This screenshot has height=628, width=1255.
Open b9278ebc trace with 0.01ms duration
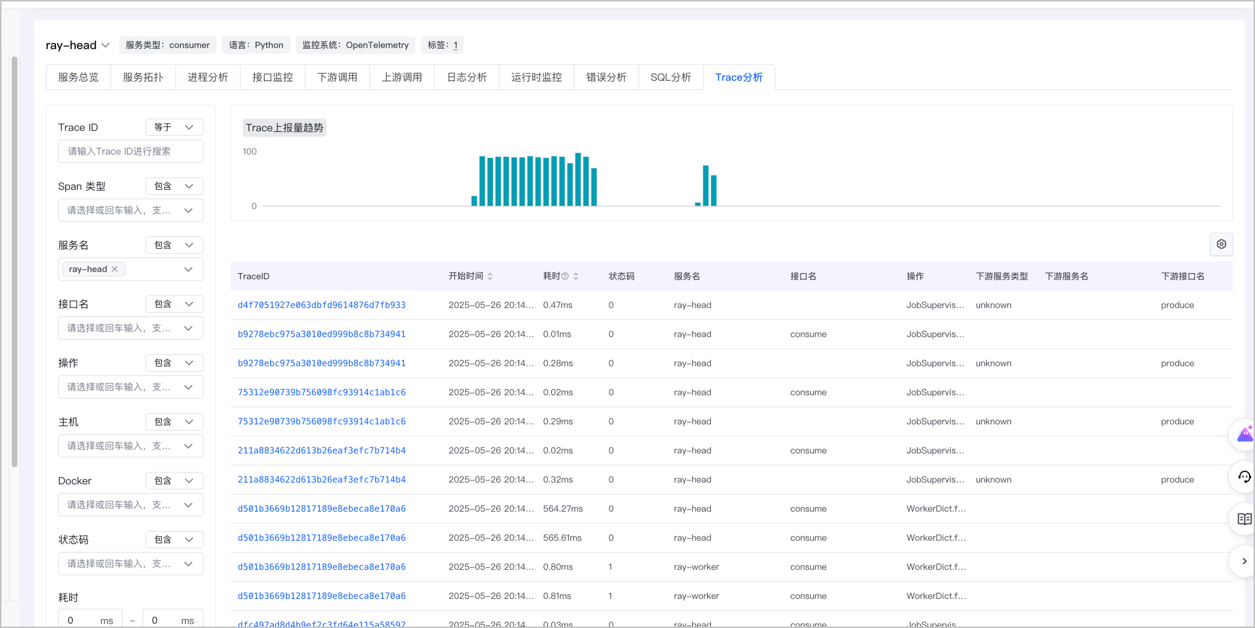(321, 335)
